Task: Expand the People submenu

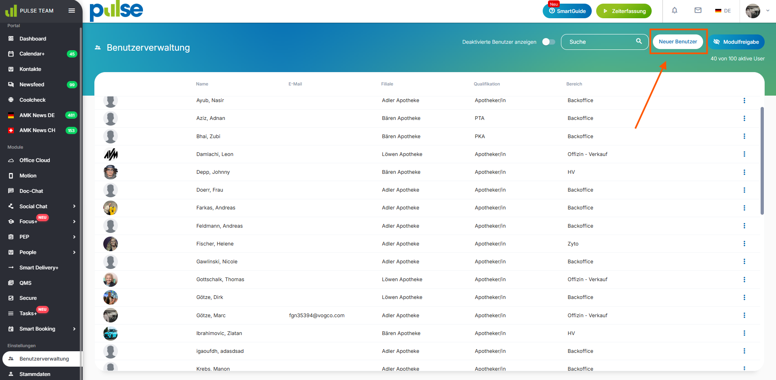Action: coord(74,252)
